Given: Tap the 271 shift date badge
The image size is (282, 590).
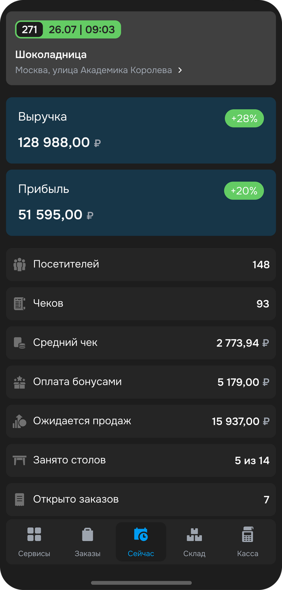Looking at the screenshot, I should (68, 29).
